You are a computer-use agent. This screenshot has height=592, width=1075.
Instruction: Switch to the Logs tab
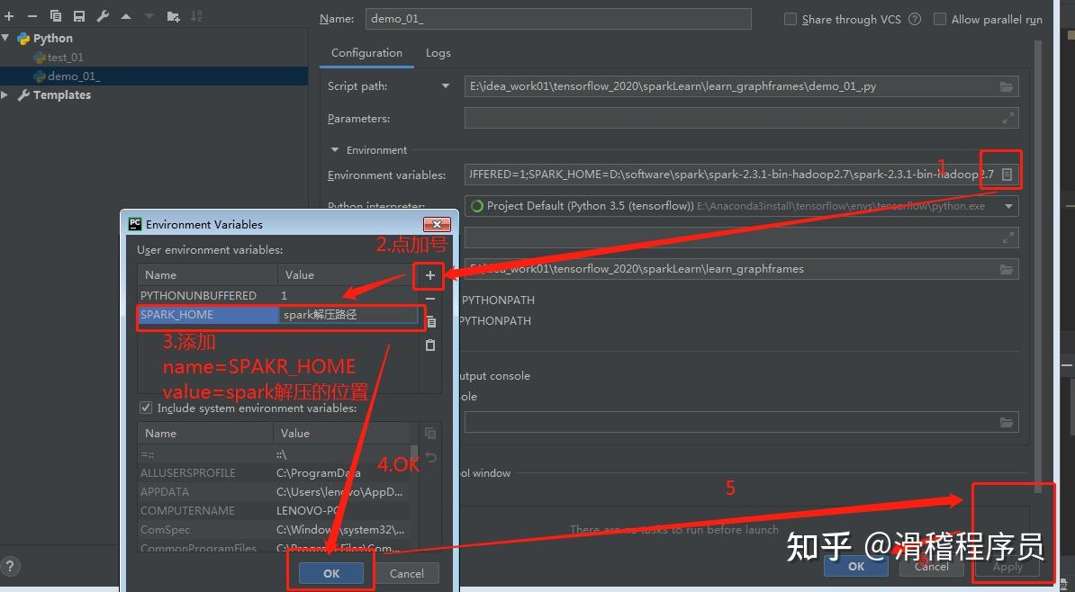(438, 53)
